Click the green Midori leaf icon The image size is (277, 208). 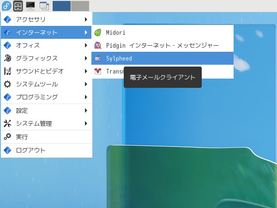[98, 32]
